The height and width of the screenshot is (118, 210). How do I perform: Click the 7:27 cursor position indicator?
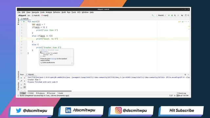171,95
